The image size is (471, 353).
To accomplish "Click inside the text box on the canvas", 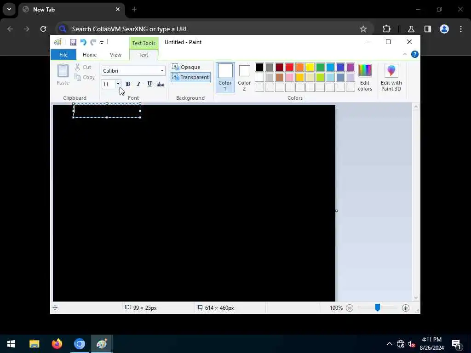I will 107,111.
